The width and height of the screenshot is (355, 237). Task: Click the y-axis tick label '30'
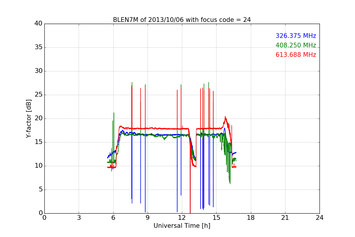[x=38, y=71]
